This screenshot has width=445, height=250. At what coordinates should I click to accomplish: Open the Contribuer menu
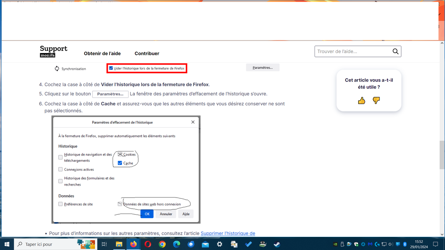(x=147, y=53)
